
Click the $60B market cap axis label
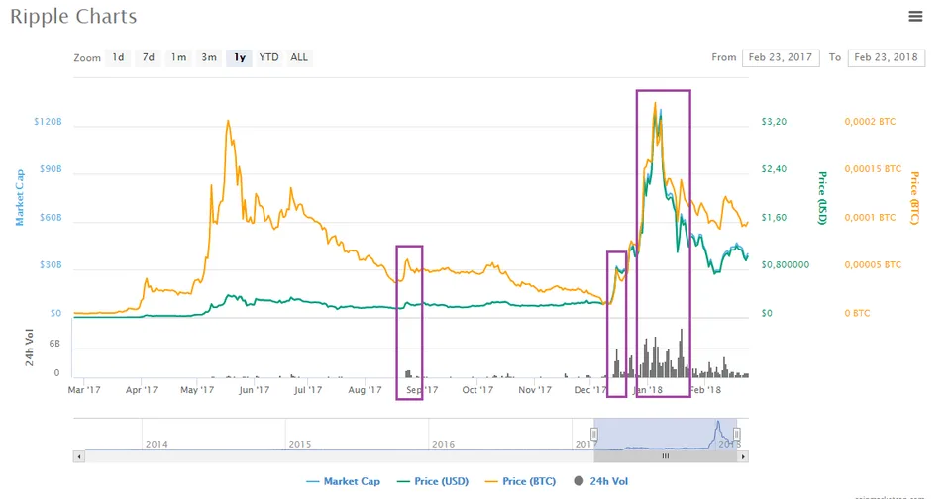(x=51, y=217)
